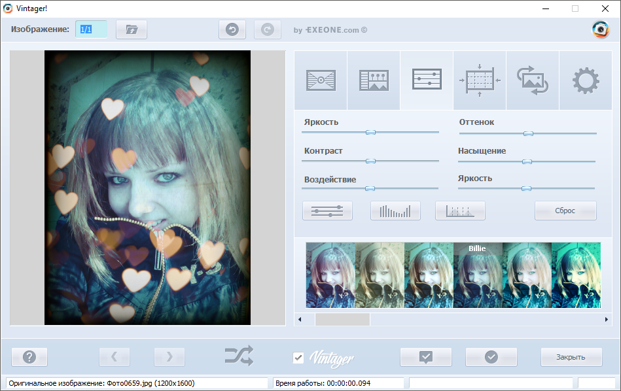Open the levels adjustment tool
The width and height of the screenshot is (621, 391).
[327, 210]
